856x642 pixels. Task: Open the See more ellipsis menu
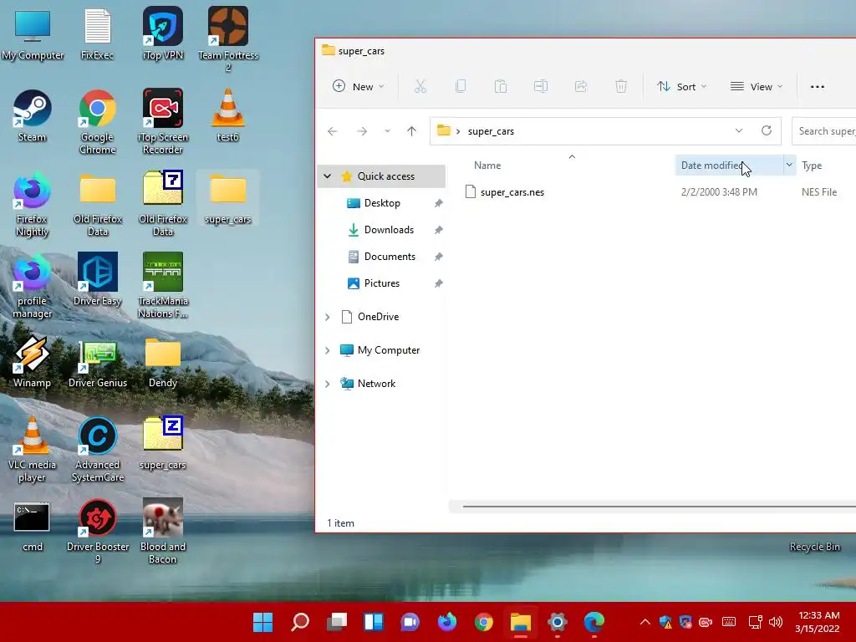coord(818,87)
